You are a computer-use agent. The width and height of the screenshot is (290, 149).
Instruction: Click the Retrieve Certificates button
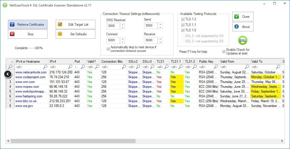28,25
